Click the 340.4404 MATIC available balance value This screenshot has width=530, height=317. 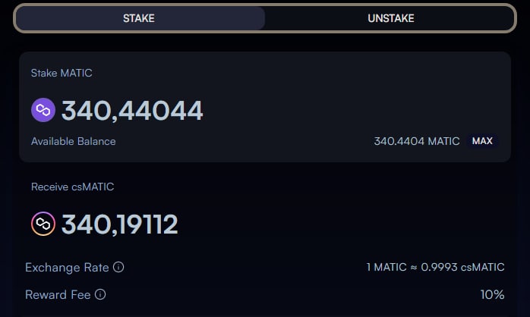tap(417, 141)
